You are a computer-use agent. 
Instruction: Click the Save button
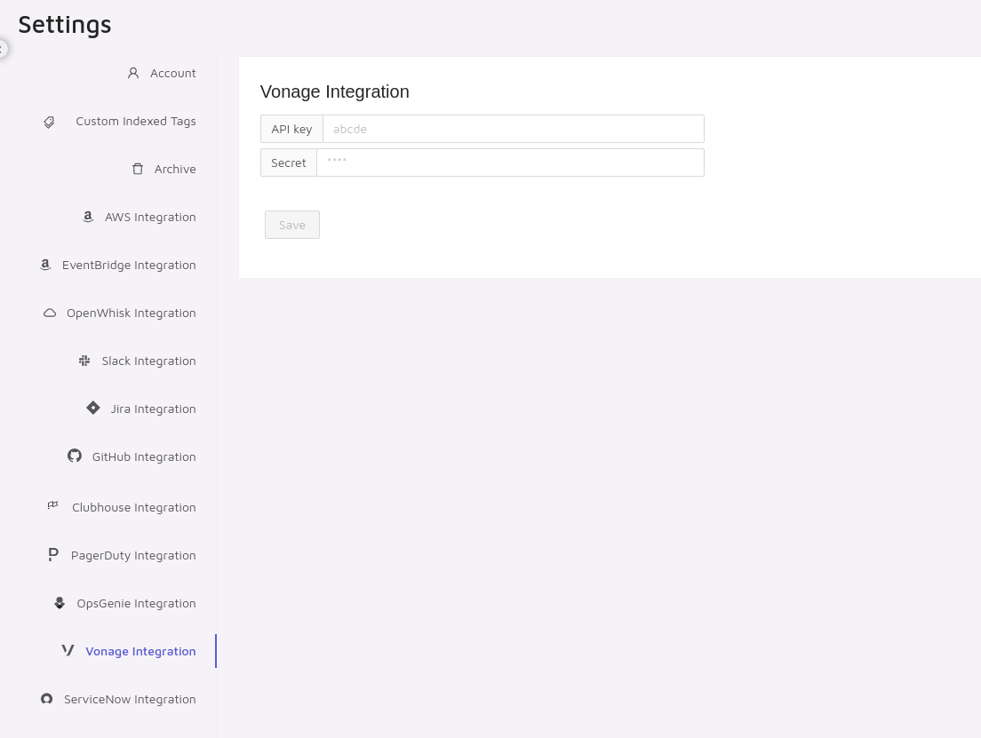(x=292, y=225)
